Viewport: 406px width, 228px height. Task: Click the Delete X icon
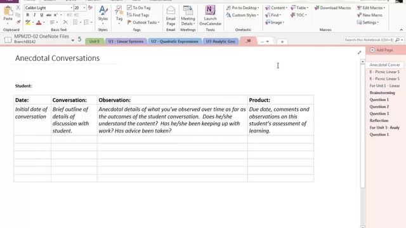pos(65,23)
